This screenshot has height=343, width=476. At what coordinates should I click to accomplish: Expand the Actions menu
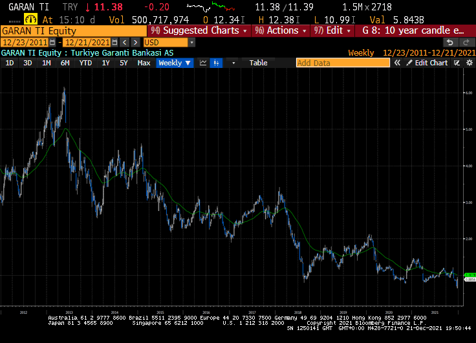(x=281, y=30)
